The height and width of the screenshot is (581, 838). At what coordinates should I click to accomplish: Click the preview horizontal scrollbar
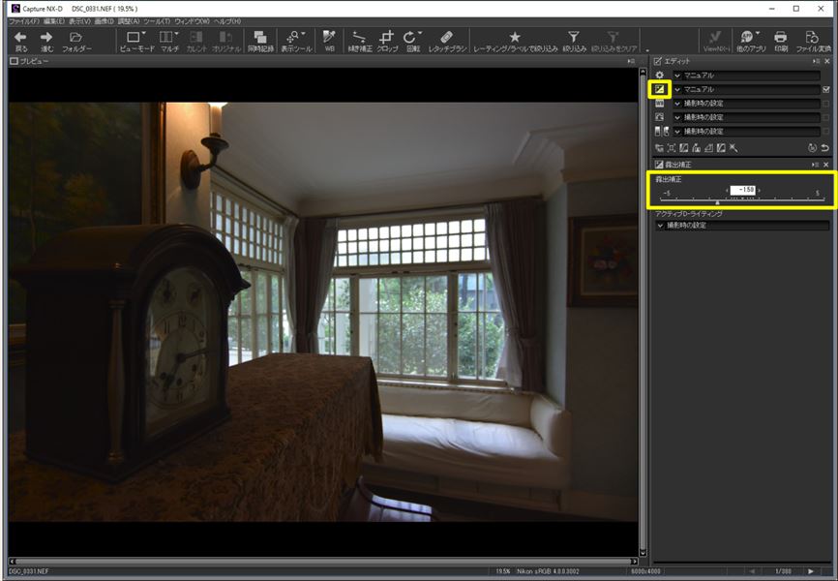(x=323, y=562)
